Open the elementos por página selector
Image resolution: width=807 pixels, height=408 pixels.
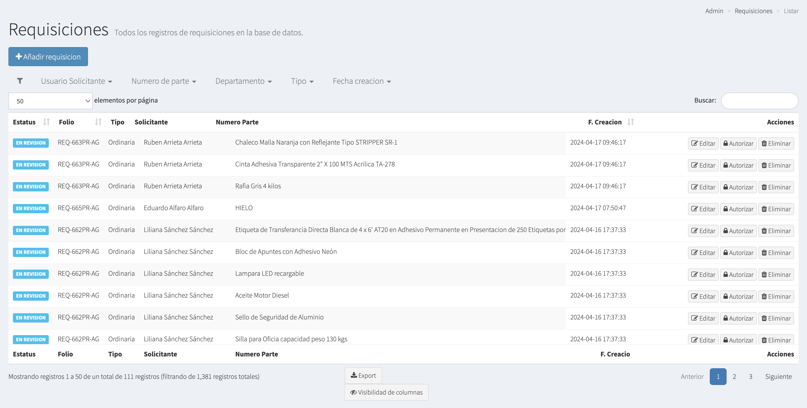click(x=50, y=101)
